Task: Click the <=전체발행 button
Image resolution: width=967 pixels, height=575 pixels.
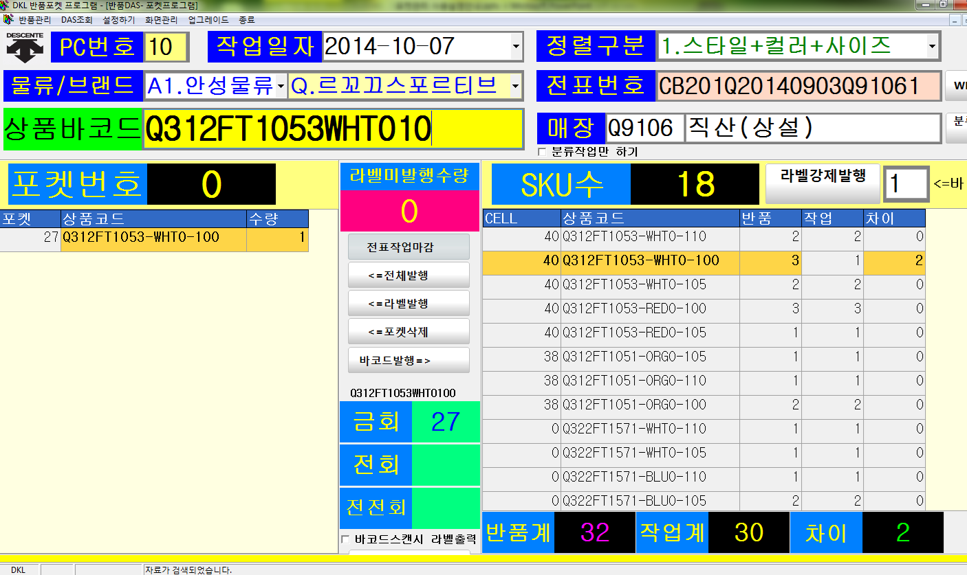Action: pyautogui.click(x=409, y=275)
